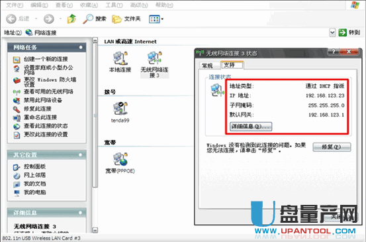Viewport: 366px width, 242px height.
Task: Click 更改此连接的设置 task
Action: point(46,135)
